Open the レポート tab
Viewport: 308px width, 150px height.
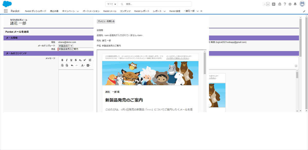[157, 11]
